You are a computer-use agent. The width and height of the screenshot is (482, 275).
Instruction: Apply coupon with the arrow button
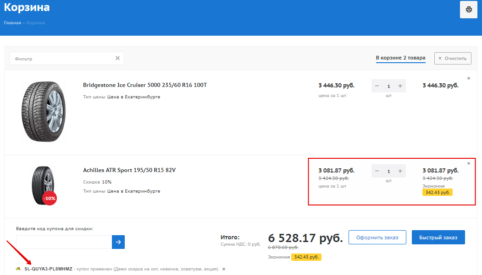point(118,242)
